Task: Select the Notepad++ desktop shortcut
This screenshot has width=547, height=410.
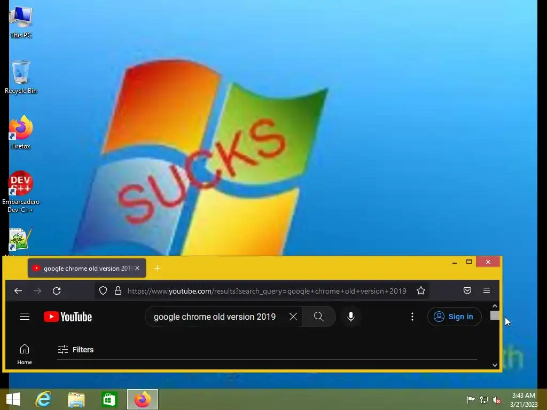Action: click(x=21, y=241)
